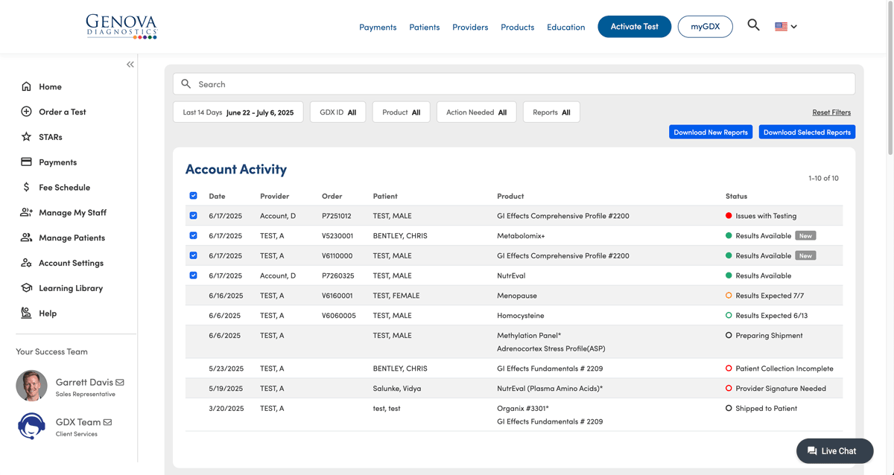Viewport: 894px width, 475px height.
Task: Click the Shipped to Patient status circle
Action: (x=729, y=409)
